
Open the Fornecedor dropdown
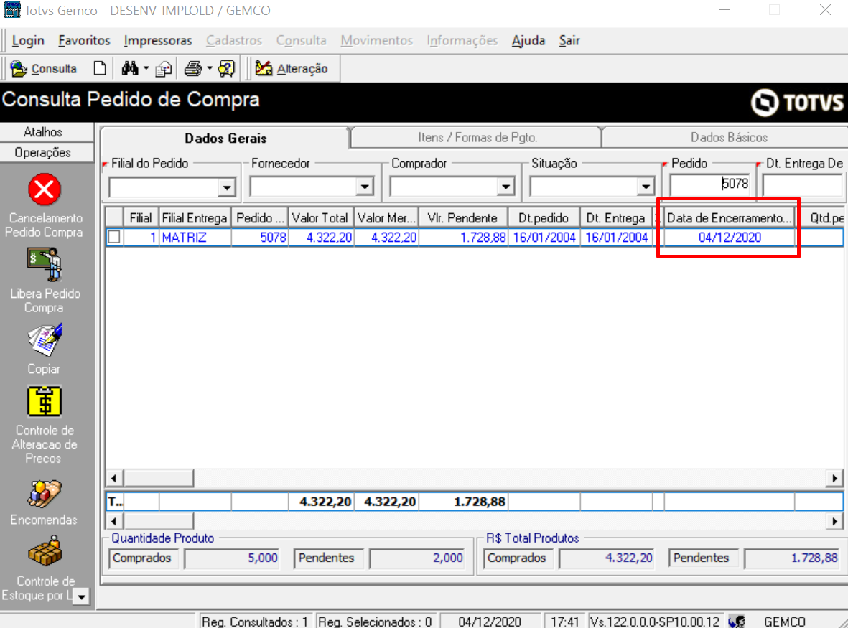365,187
